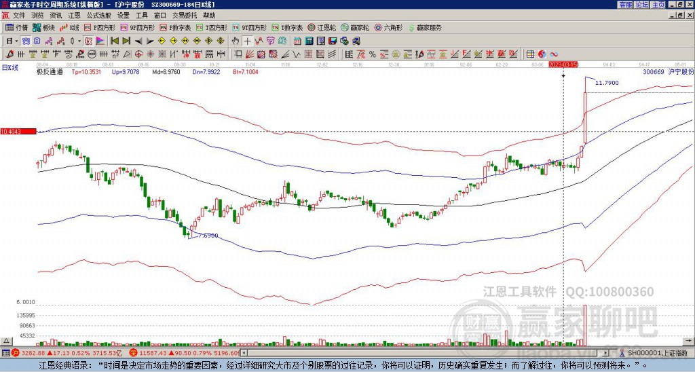Jump to last bar icon
Screen dimensions: 695x372
tap(126, 41)
